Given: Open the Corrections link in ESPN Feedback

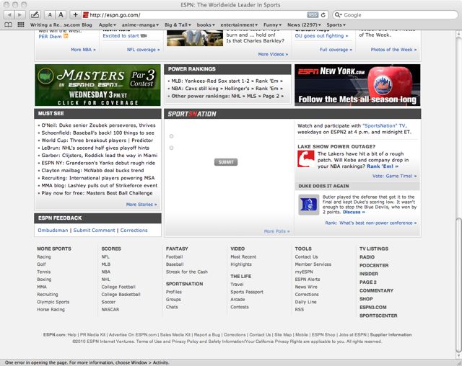Looking at the screenshot, I should point(134,230).
